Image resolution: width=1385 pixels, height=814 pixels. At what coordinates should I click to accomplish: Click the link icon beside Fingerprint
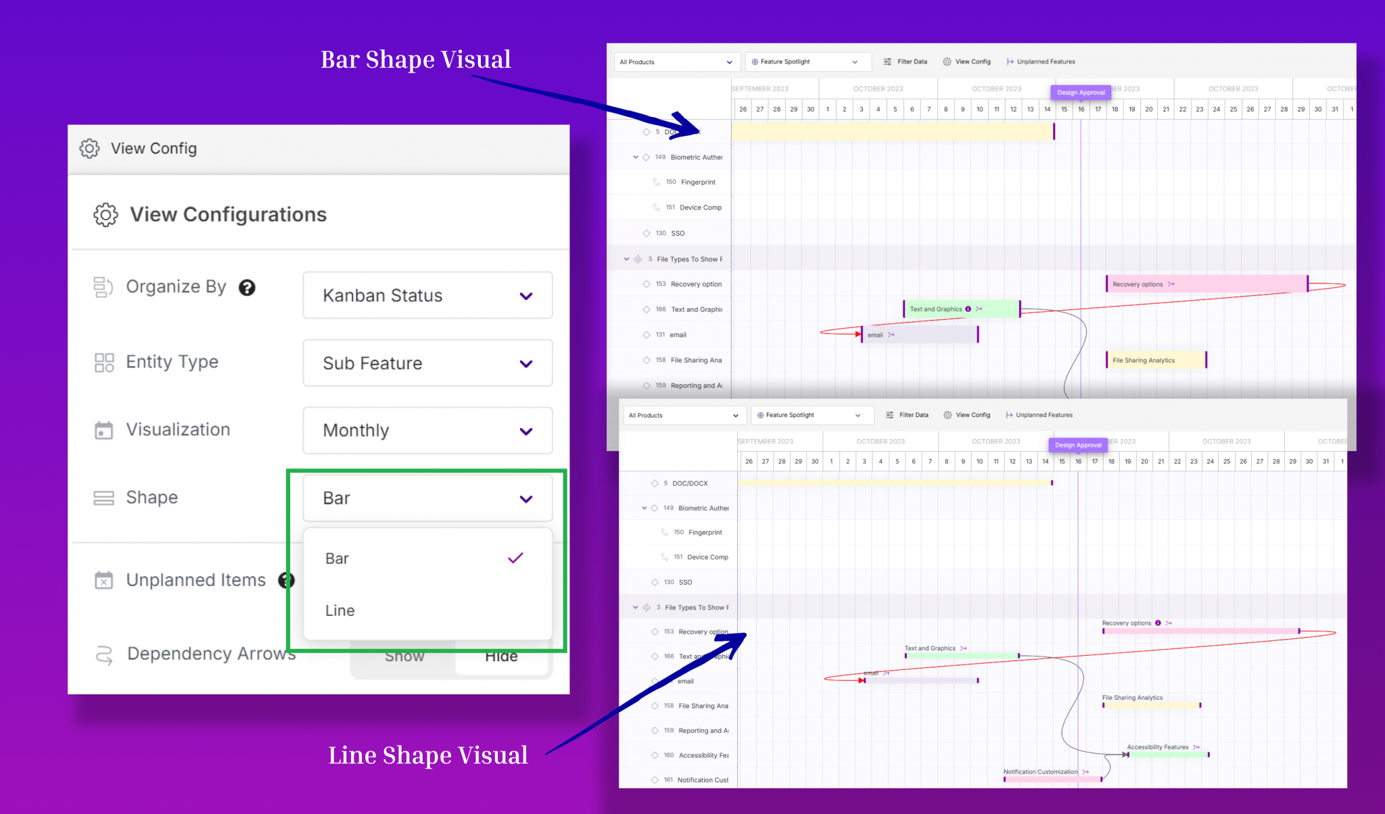(655, 181)
